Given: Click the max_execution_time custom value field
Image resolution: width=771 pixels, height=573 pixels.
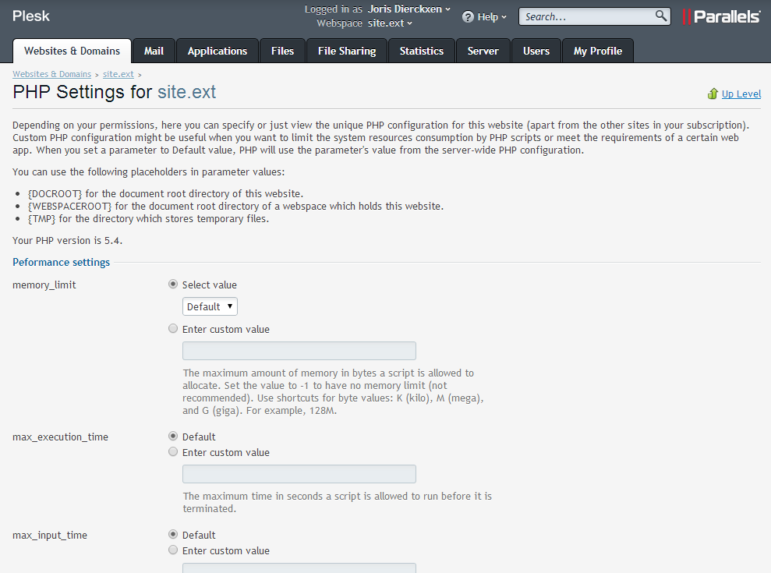Looking at the screenshot, I should pyautogui.click(x=299, y=474).
